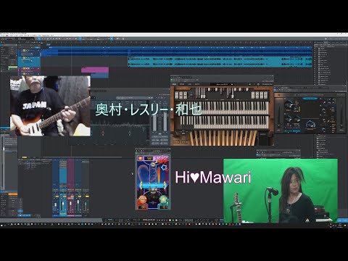
Task: Toggle the red button on the magenta mixer channel
Action: 69,198
